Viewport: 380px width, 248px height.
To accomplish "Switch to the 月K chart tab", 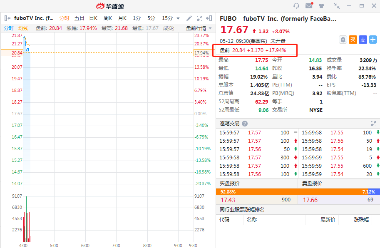I will coord(122,18).
